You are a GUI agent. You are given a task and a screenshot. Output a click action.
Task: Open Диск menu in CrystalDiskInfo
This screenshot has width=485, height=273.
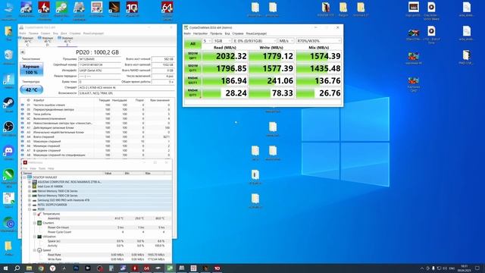[64, 33]
